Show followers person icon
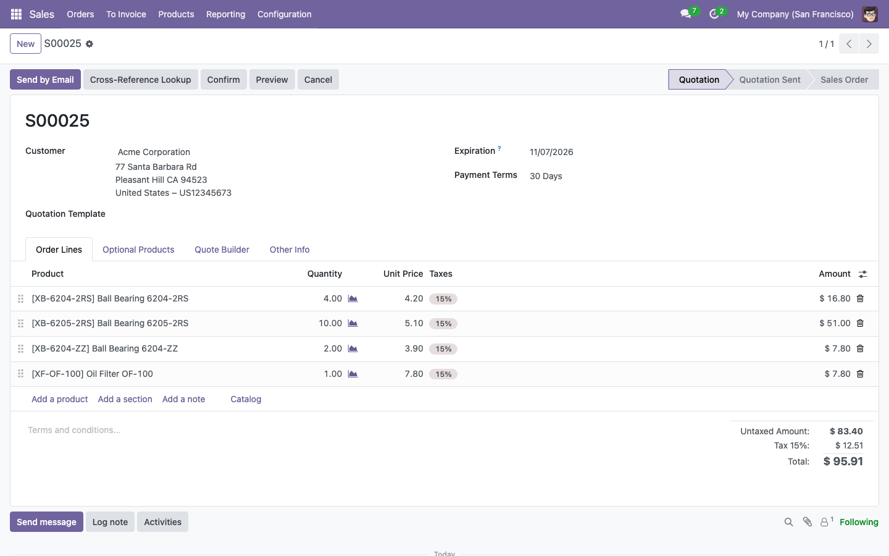This screenshot has width=889, height=556. click(826, 522)
